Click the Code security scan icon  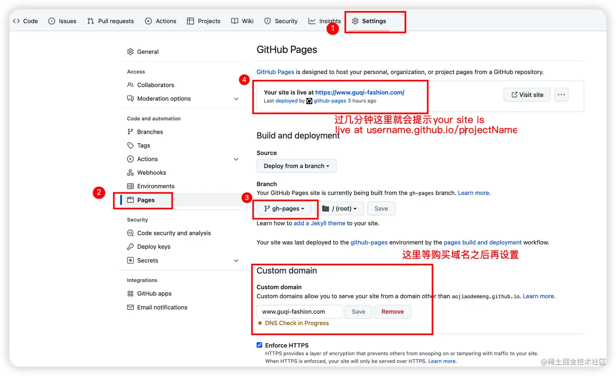point(130,233)
